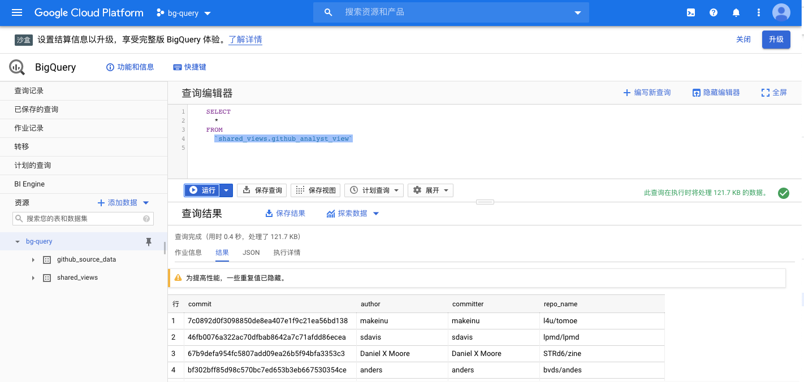
Task: Click the editor and results pane divider handle
Action: pyautogui.click(x=485, y=202)
